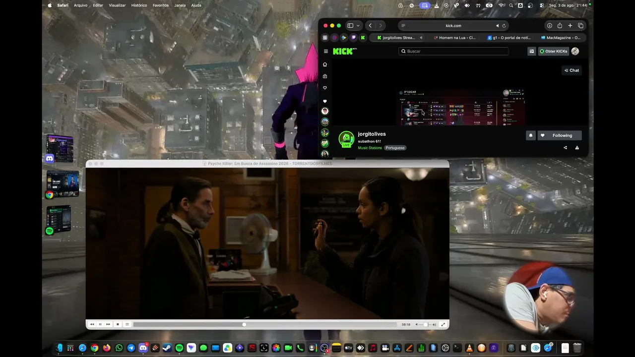Open the pinned Twitch tab

coord(354,38)
